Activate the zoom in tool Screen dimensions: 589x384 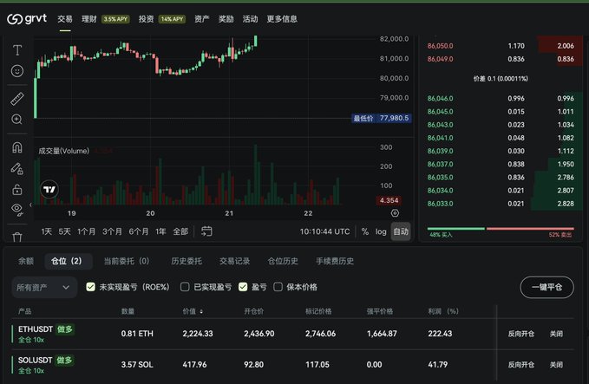tap(16, 120)
